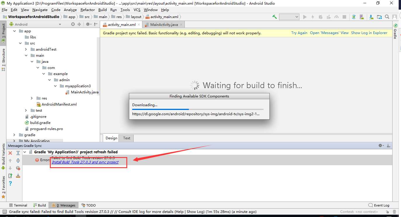The height and width of the screenshot is (217, 401).
Task: Expand the test folder
Action: pos(26,111)
